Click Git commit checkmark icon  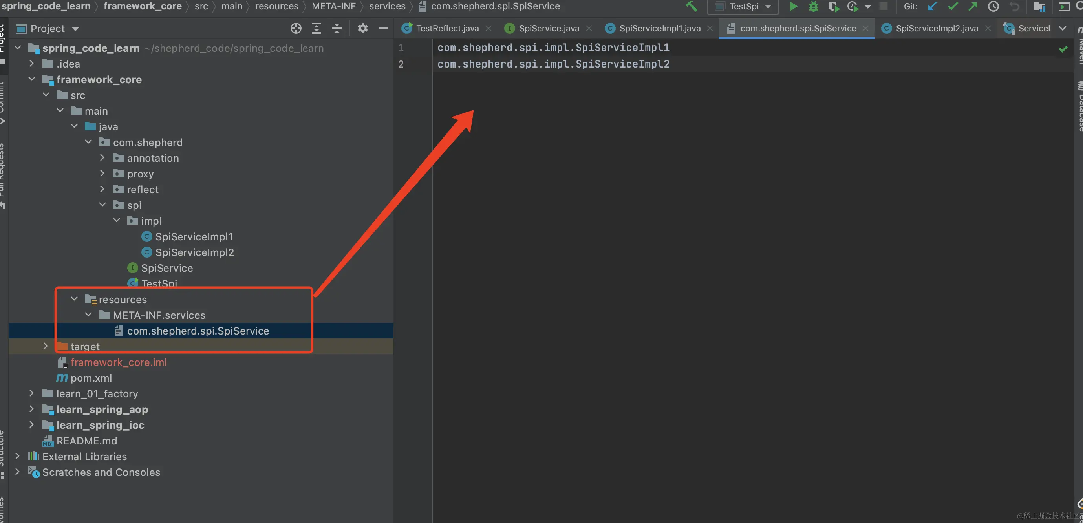coord(953,6)
